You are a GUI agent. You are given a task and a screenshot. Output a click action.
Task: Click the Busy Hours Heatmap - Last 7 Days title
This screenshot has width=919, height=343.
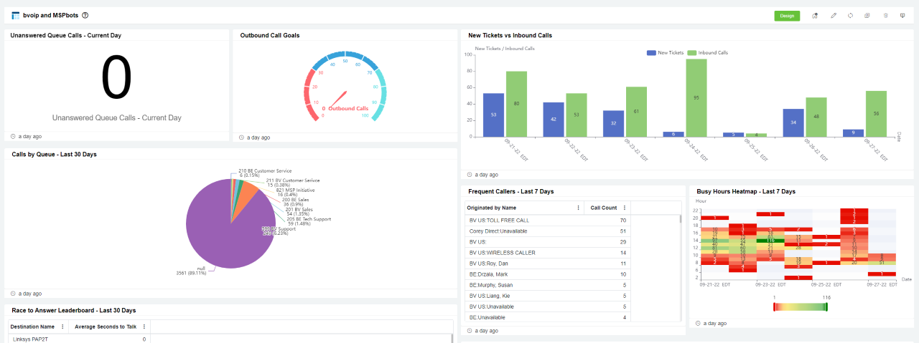[746, 191]
